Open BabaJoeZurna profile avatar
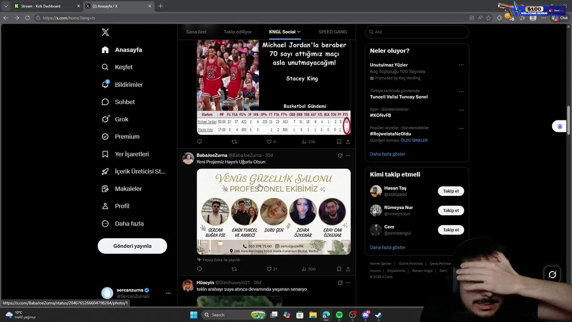Screen dimensions: 572x322 [188, 158]
